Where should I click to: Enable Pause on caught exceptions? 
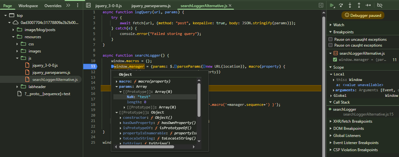click(x=331, y=45)
